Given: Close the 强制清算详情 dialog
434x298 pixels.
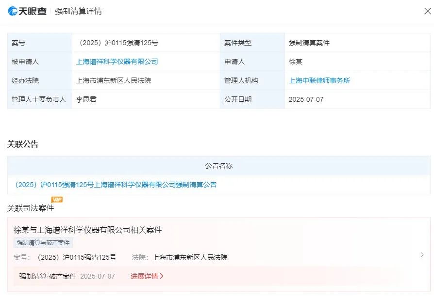Looking at the screenshot, I should tap(427, 11).
